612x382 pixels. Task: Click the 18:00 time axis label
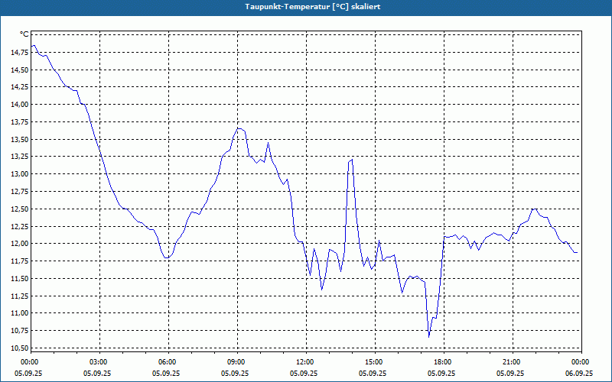click(444, 362)
